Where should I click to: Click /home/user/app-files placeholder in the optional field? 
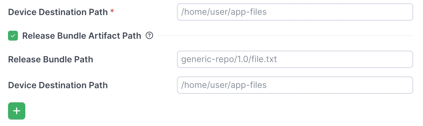click(x=224, y=85)
